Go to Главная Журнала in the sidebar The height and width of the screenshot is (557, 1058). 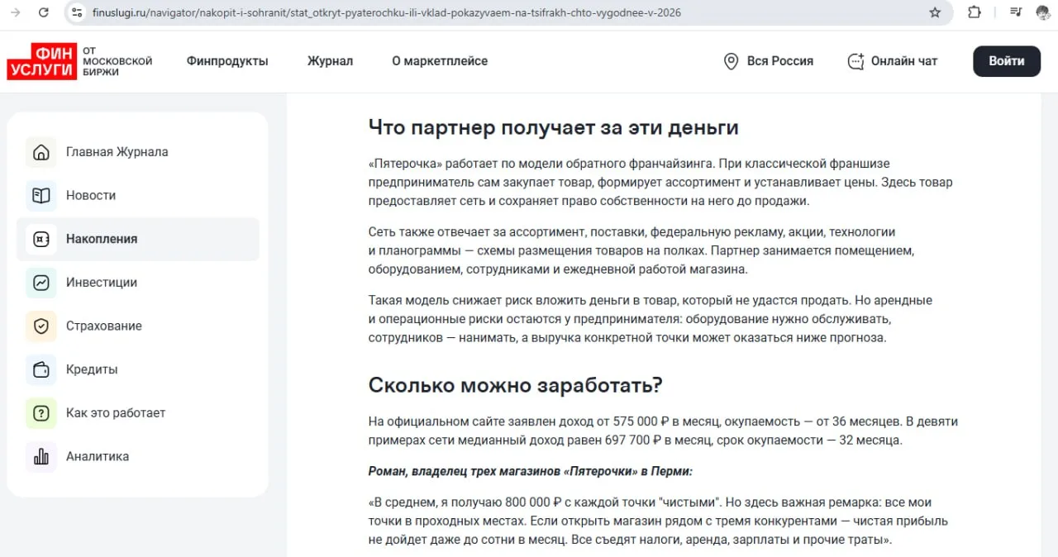click(138, 152)
